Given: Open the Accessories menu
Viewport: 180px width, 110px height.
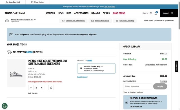Looking at the screenshot, I should tap(81, 13).
